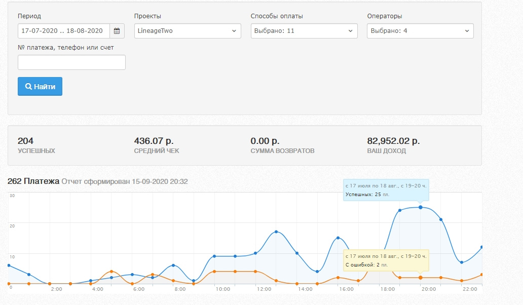This screenshot has height=305, width=523.
Task: Click the rightmost blue point on the chart
Action: pyautogui.click(x=481, y=247)
